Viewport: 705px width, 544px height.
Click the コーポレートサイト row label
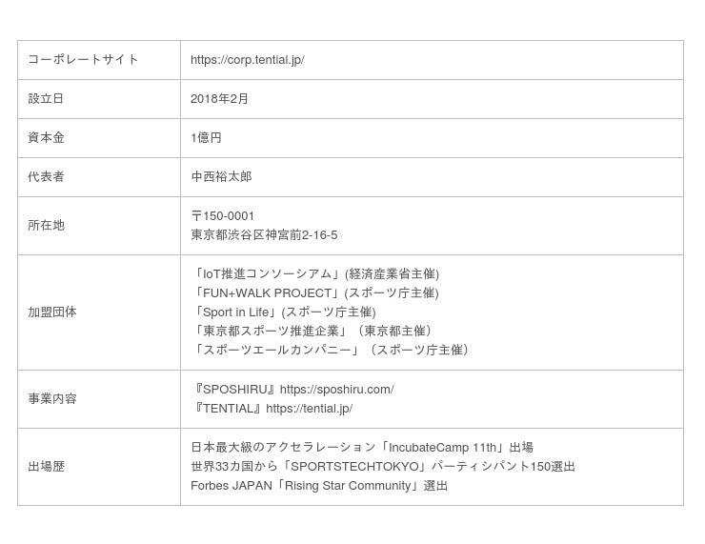coord(84,60)
